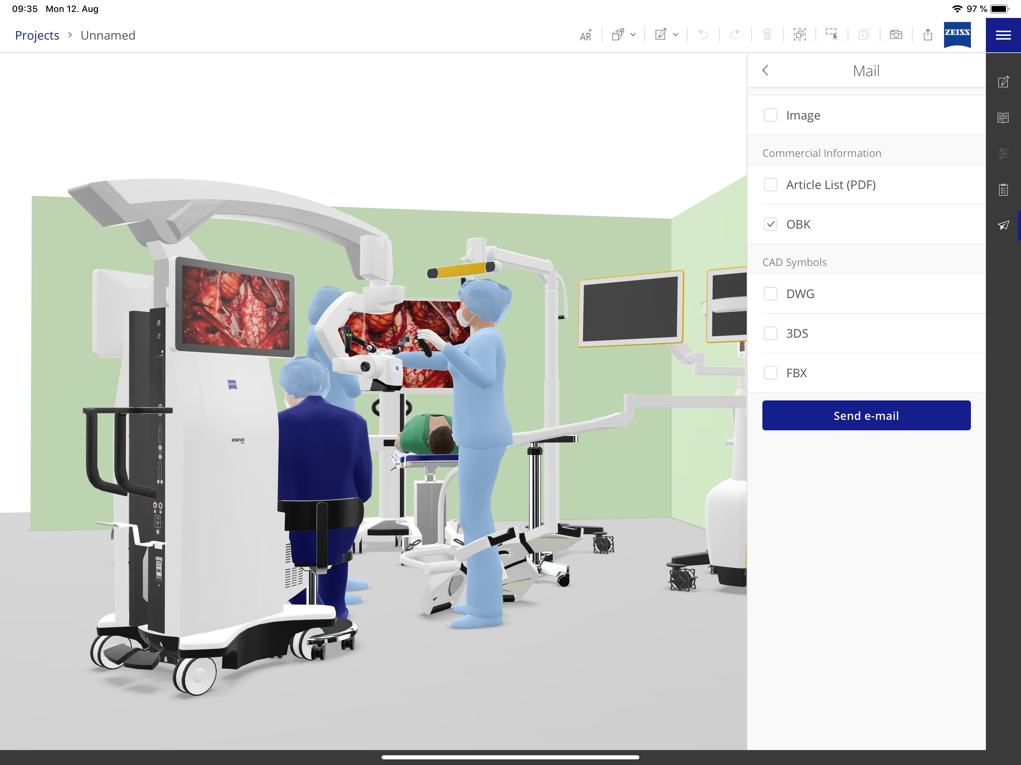The height and width of the screenshot is (765, 1021).
Task: Click the 3D view cube icon
Action: coord(618,35)
